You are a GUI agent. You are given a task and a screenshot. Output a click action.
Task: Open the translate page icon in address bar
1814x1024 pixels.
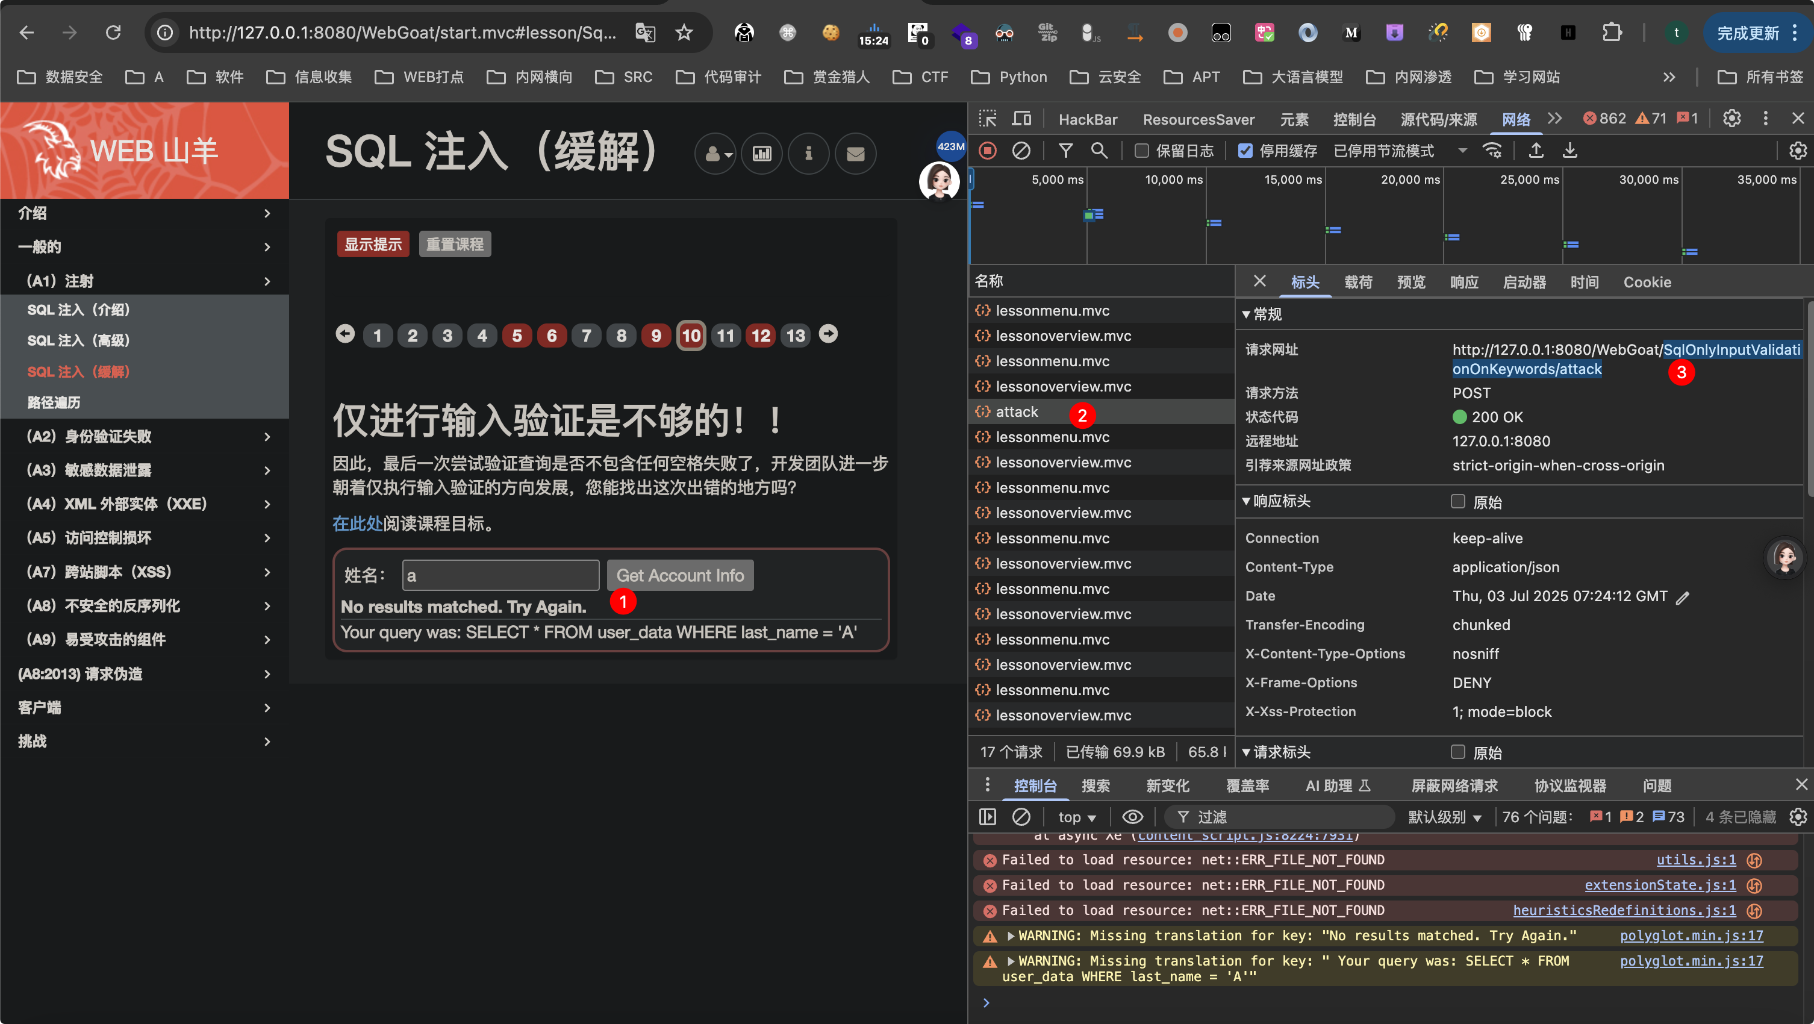coord(645,33)
